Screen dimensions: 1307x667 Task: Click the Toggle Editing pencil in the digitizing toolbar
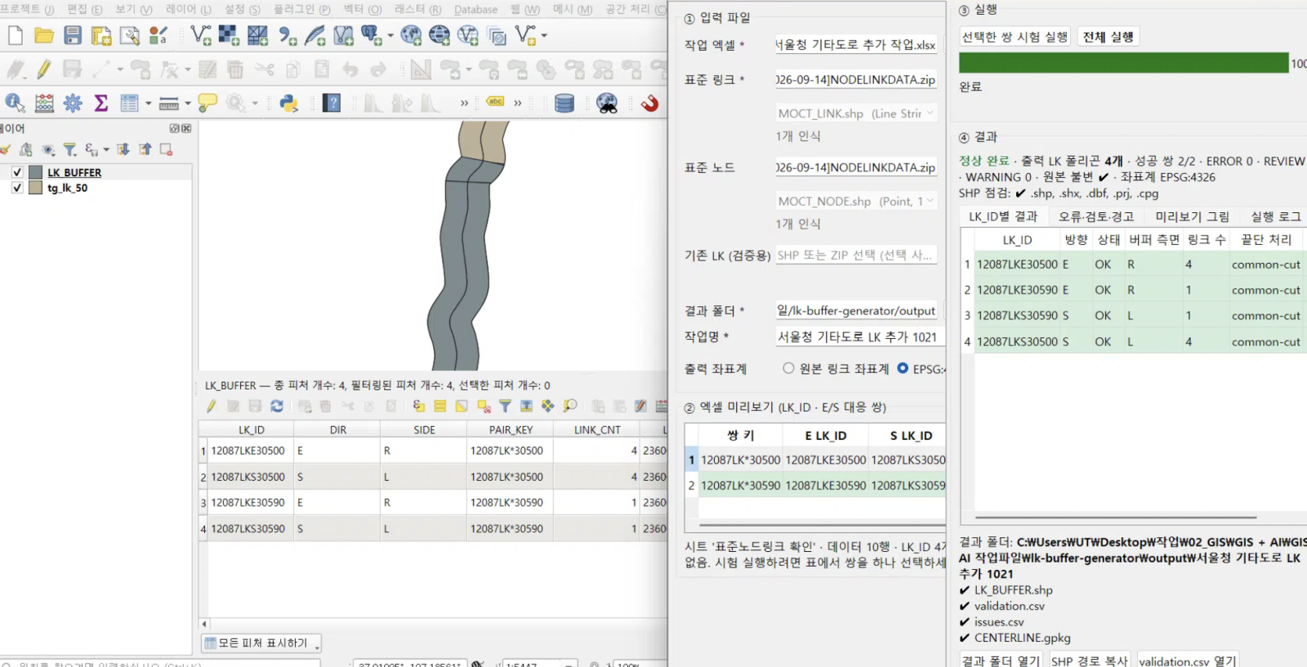(x=44, y=69)
